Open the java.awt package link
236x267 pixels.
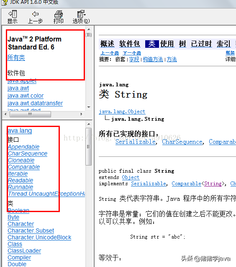click(x=18, y=88)
